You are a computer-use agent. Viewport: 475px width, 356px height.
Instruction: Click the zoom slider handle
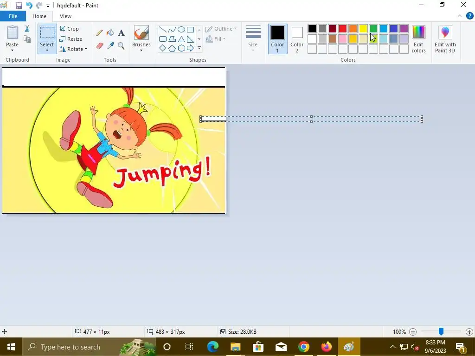(441, 331)
